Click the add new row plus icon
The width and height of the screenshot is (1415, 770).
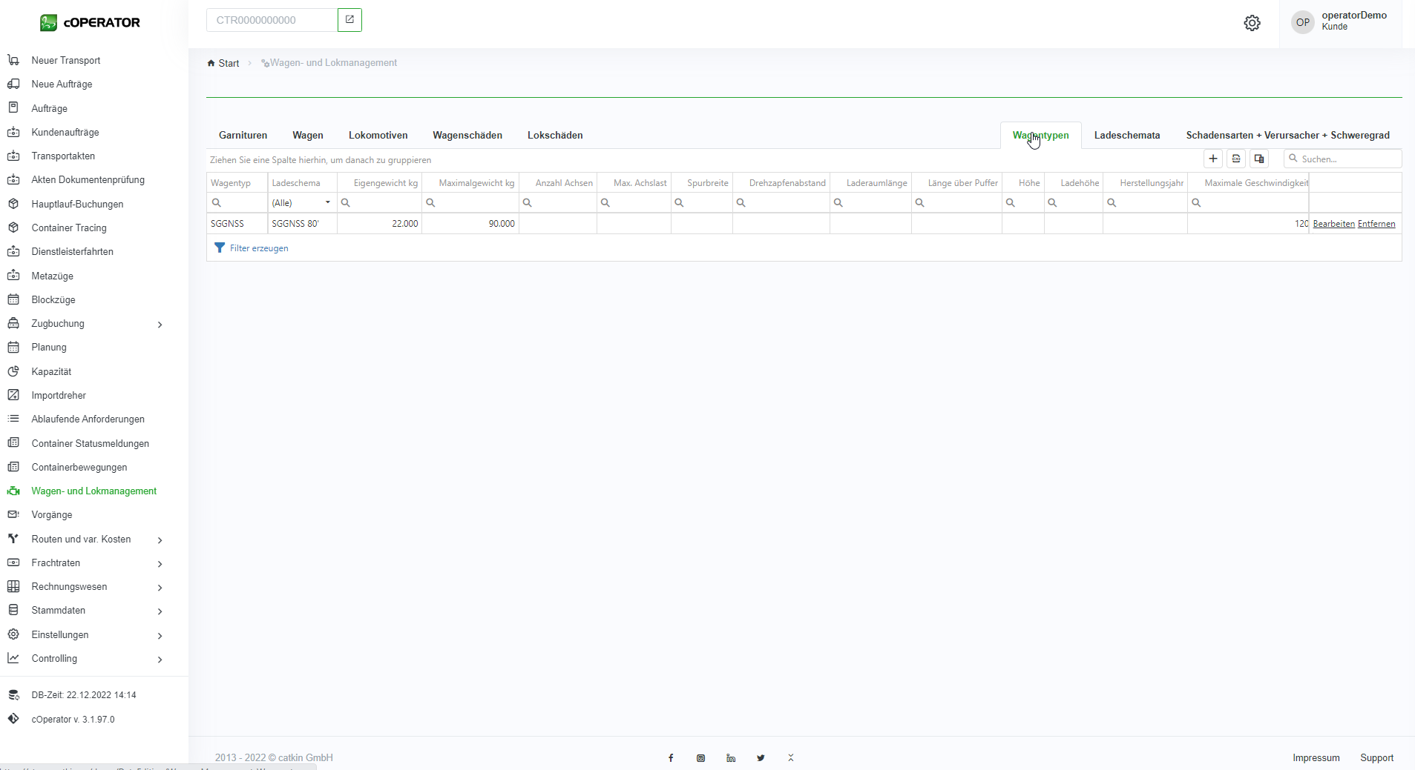coord(1213,159)
